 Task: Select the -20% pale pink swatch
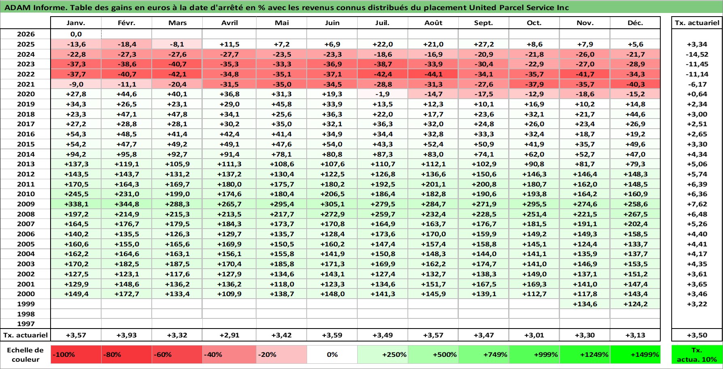point(282,354)
